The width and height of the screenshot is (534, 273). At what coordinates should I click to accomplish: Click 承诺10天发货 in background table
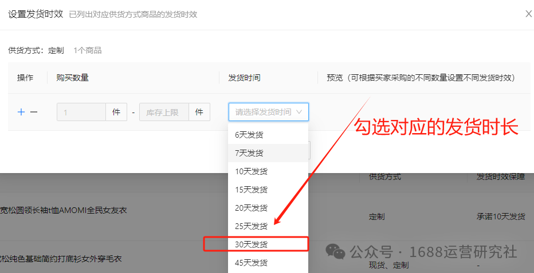coord(501,216)
